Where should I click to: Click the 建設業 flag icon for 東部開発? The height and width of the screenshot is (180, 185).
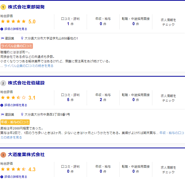[x=3, y=38]
